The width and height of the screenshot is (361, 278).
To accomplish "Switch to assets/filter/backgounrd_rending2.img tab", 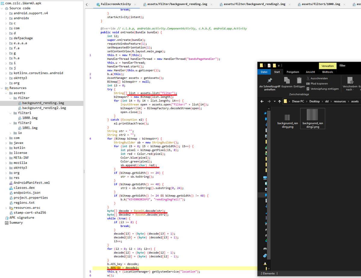I will pyautogui.click(x=255, y=4).
